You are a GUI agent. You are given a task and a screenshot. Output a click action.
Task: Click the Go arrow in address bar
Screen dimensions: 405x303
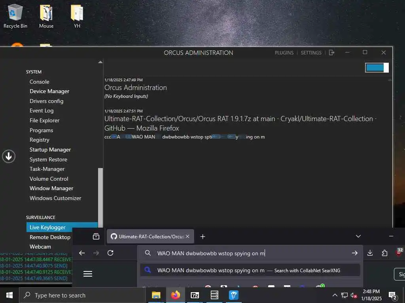[x=355, y=253]
